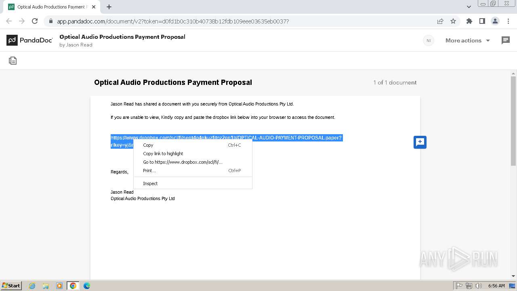The image size is (517, 291).
Task: Open the tab search chevron
Action: 469,7
